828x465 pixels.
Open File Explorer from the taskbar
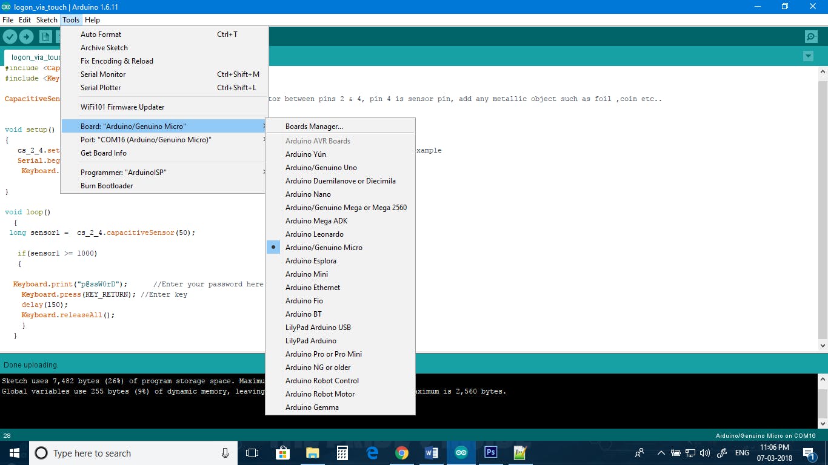312,453
